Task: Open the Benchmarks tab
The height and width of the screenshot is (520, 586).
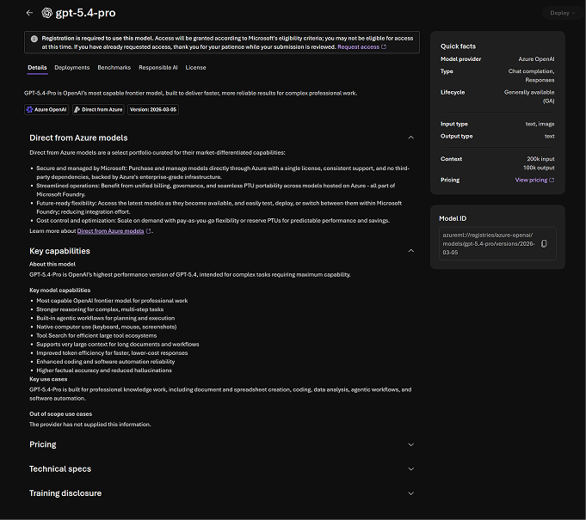Action: 114,67
